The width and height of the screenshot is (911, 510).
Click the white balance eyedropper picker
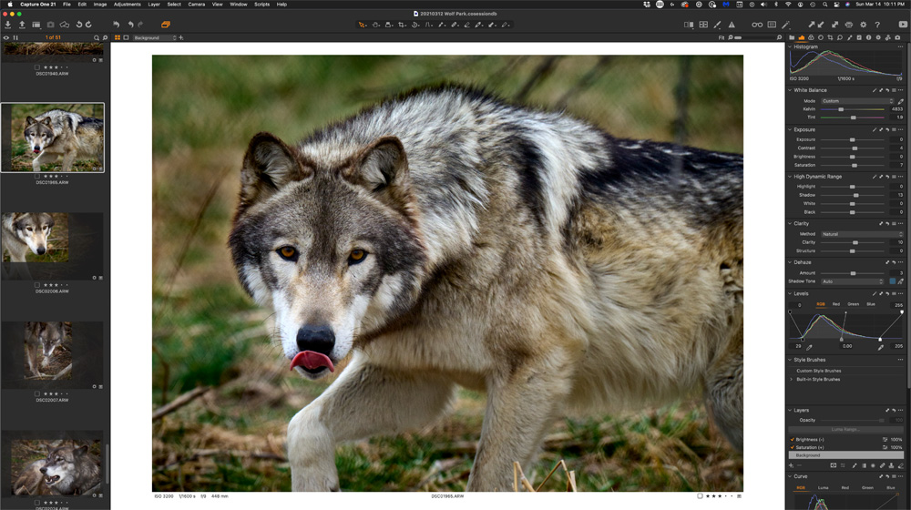coord(901,101)
